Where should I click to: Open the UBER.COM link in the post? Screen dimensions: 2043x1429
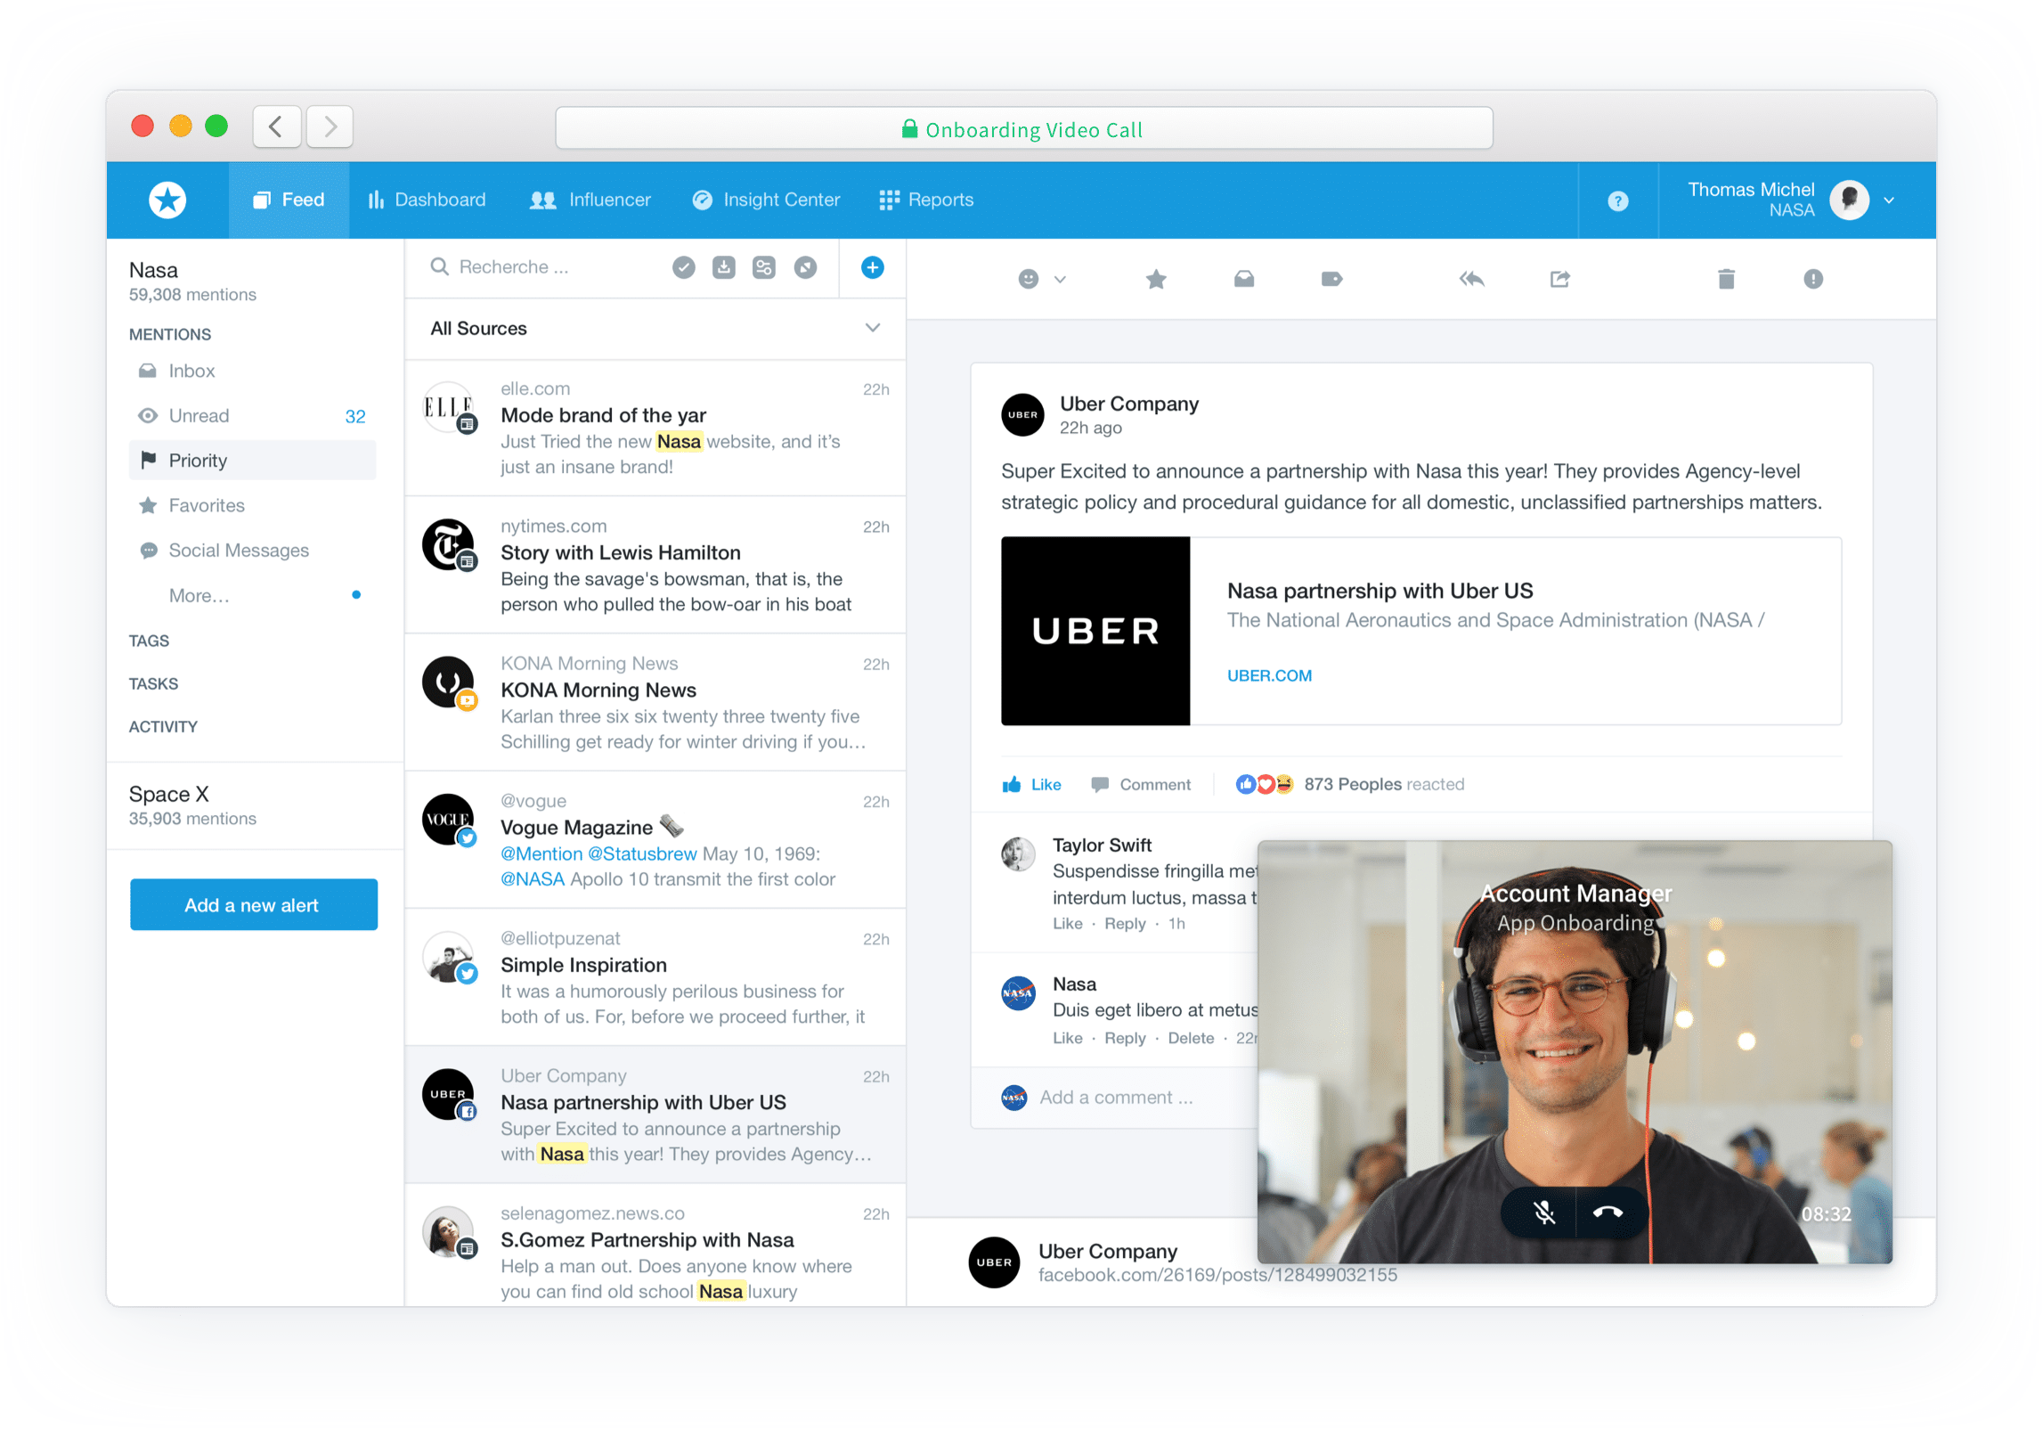pyautogui.click(x=1268, y=675)
